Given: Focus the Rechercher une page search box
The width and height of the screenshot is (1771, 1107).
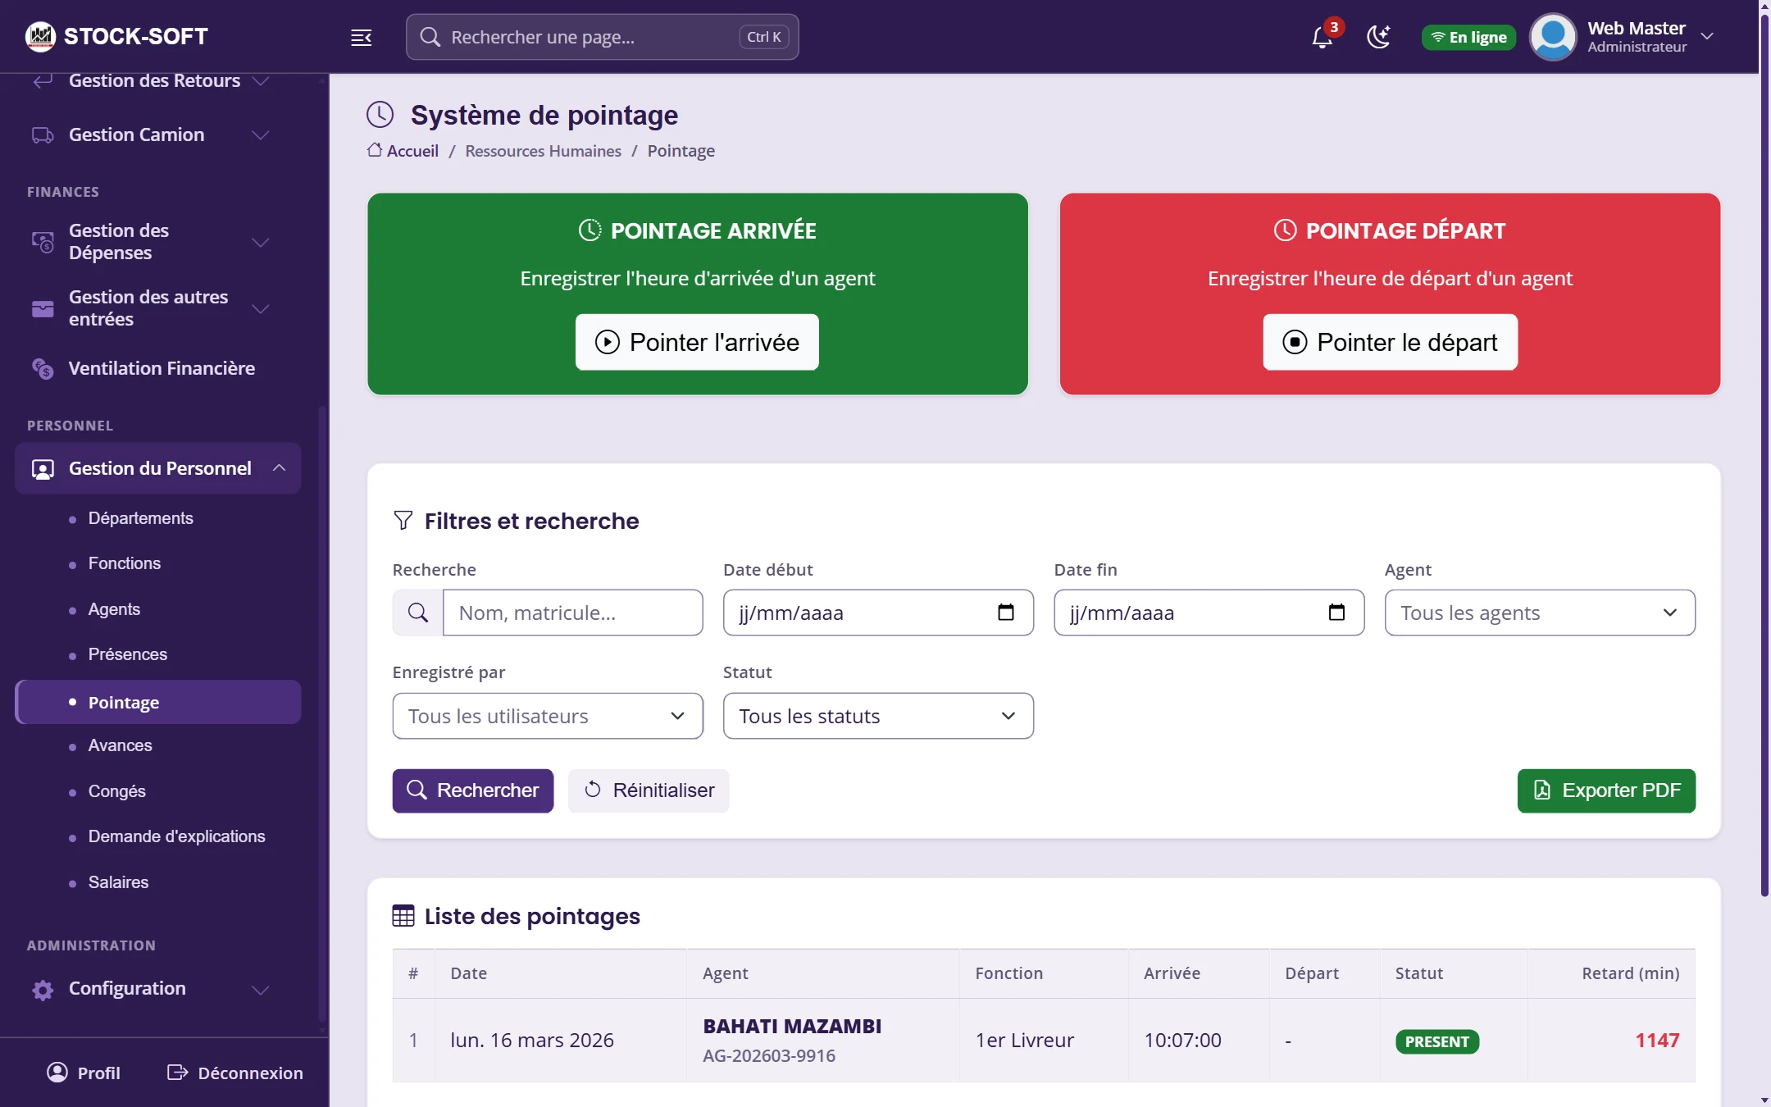Looking at the screenshot, I should 602,37.
